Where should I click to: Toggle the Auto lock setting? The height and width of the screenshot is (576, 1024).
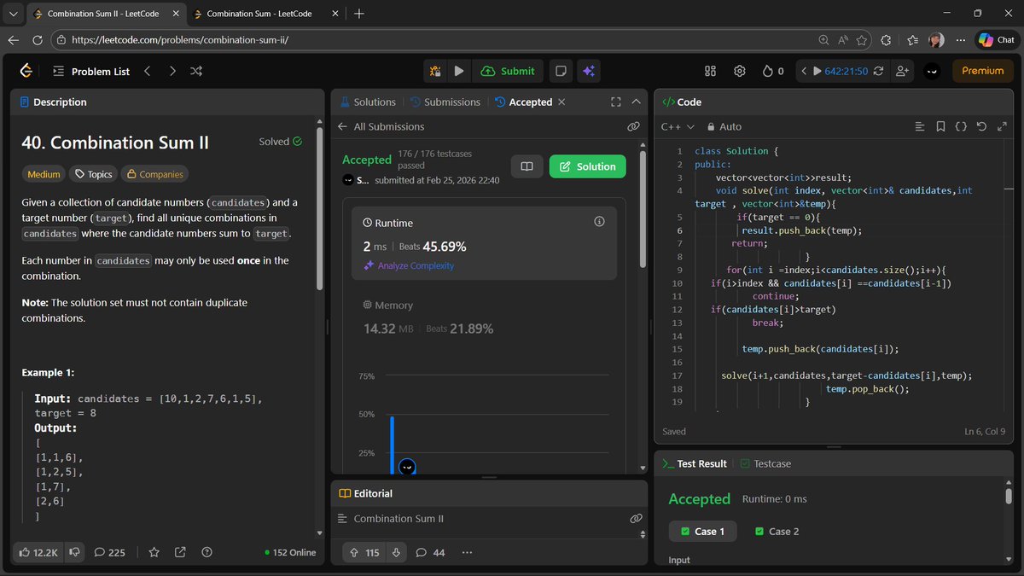724,126
